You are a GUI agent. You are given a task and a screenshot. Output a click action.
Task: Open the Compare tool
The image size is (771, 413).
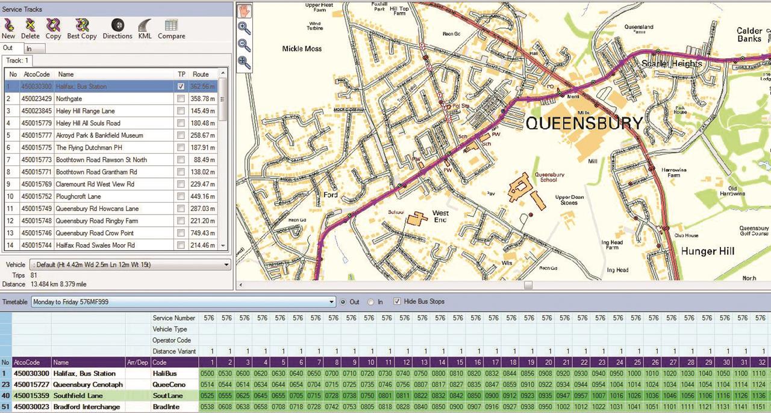(171, 27)
